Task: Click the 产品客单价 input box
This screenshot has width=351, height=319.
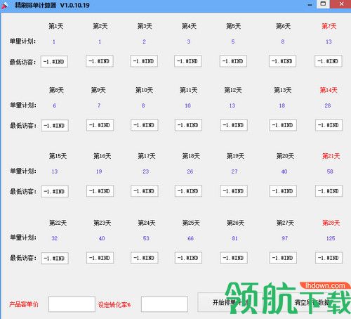Action: pos(72,304)
